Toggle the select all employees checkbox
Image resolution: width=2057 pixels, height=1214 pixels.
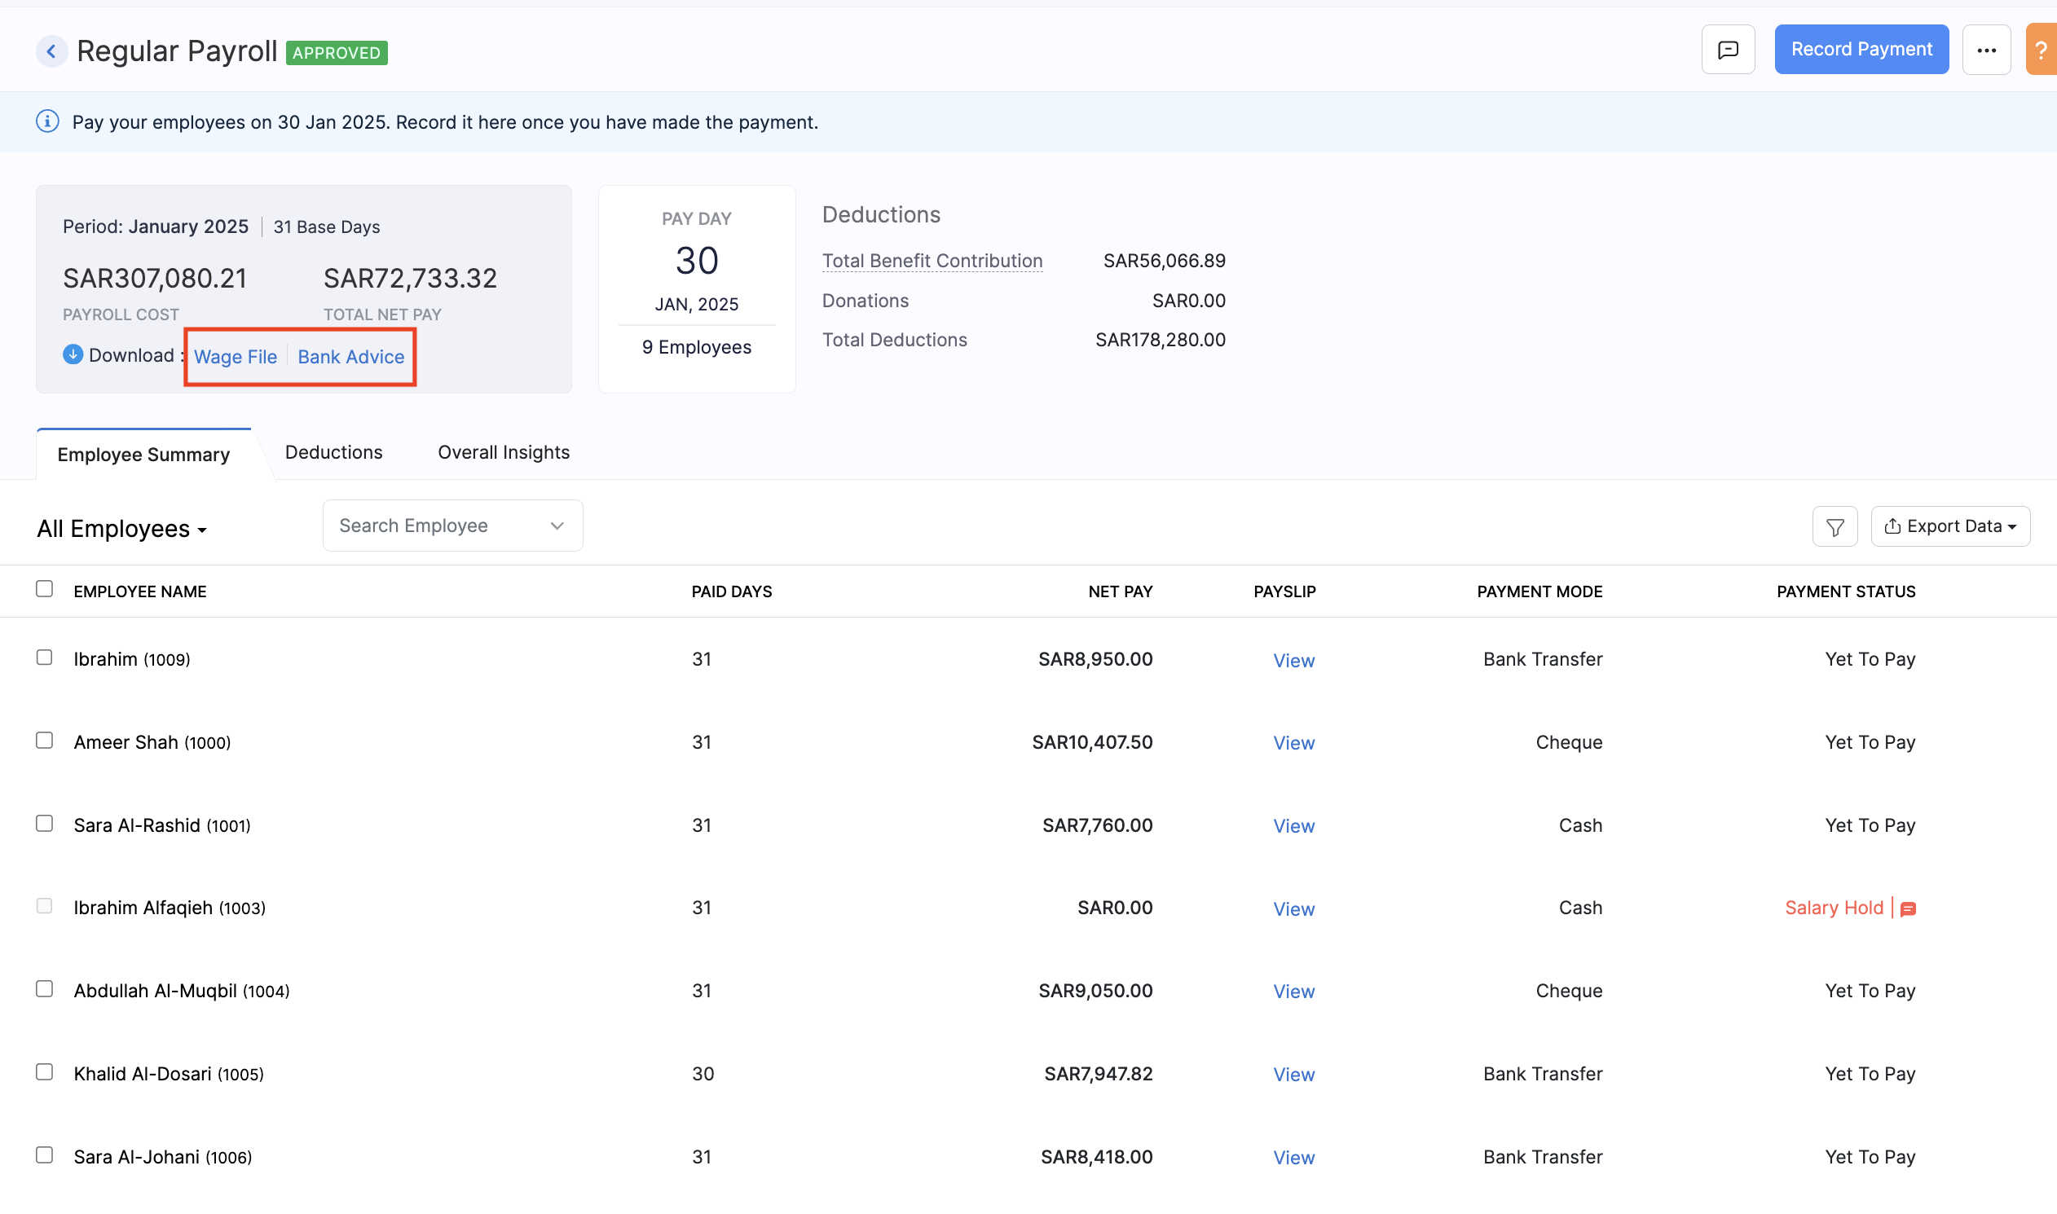tap(43, 588)
